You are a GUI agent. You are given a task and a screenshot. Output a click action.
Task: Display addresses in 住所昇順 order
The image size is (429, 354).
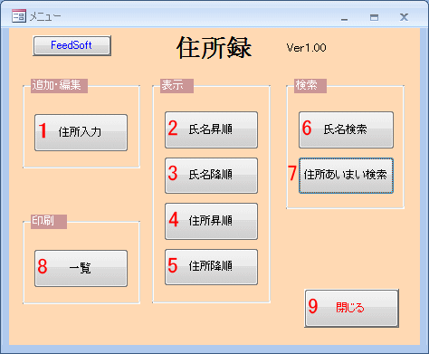(211, 221)
